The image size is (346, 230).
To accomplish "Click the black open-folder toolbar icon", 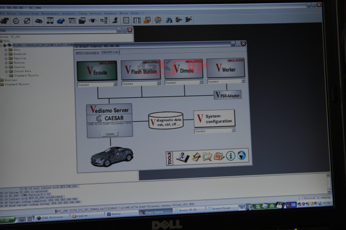I will [x=82, y=21].
